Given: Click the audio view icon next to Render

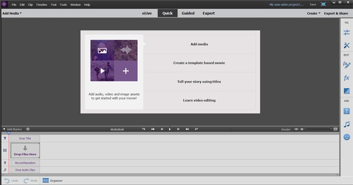Looking at the screenshot, I should (x=296, y=129).
